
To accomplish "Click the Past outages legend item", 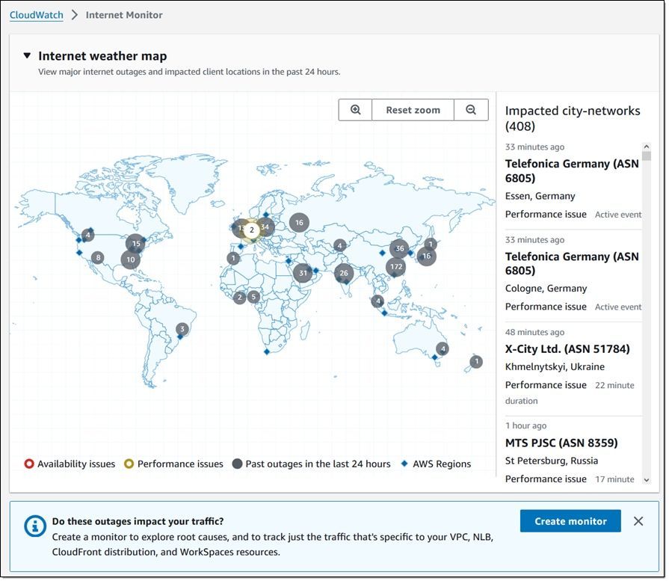I will point(312,464).
